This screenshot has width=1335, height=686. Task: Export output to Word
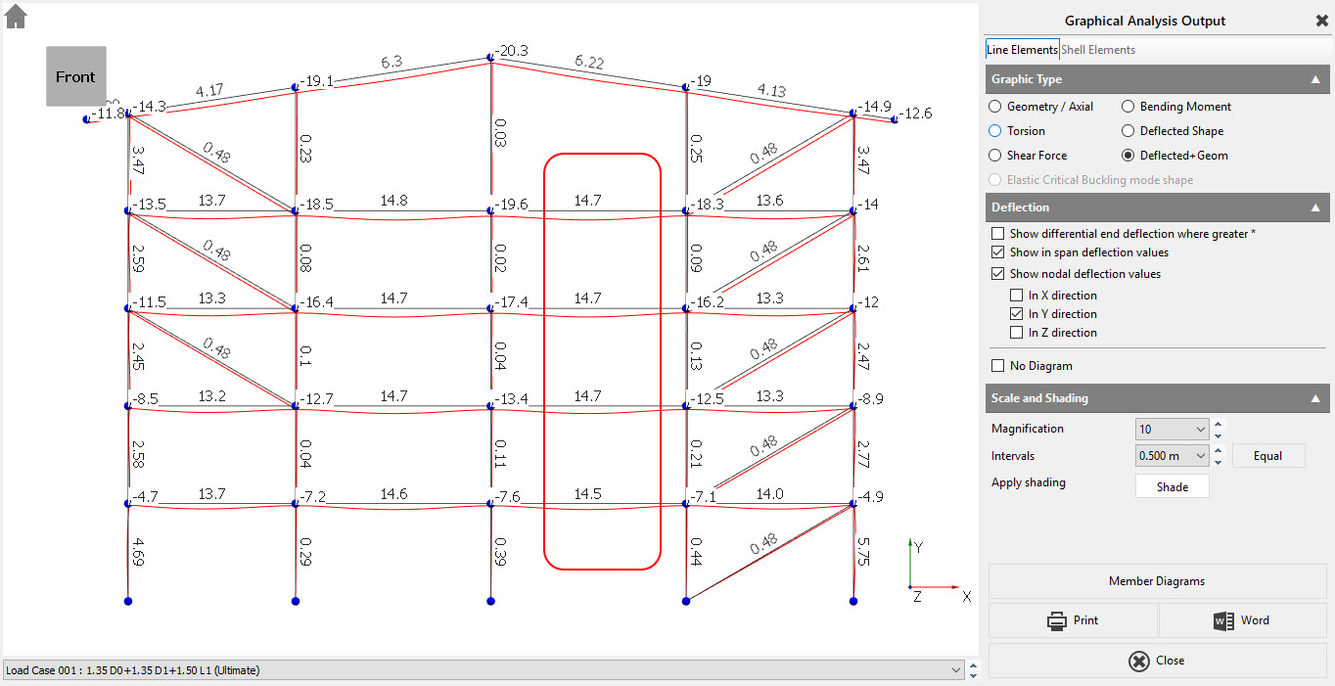point(1243,620)
